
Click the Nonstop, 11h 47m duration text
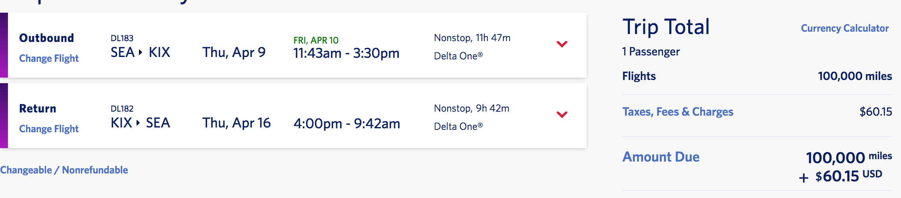click(x=472, y=38)
